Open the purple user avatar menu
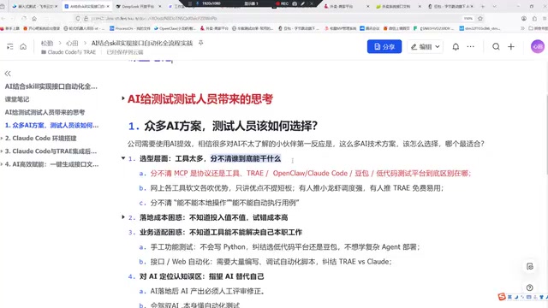This screenshot has width=548, height=308. [538, 46]
